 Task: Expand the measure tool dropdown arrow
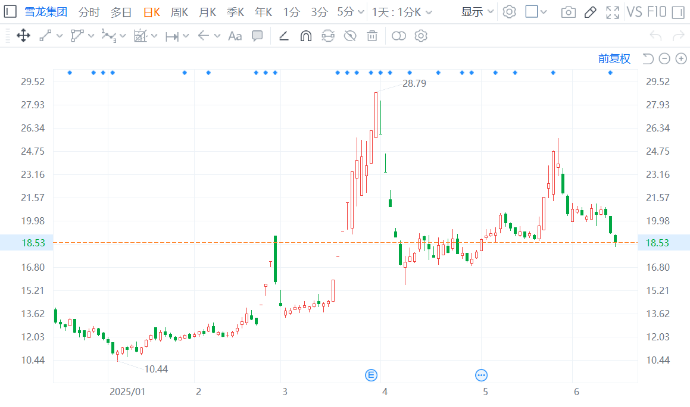154,36
